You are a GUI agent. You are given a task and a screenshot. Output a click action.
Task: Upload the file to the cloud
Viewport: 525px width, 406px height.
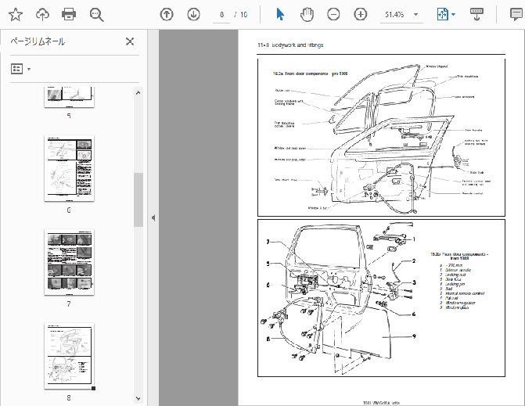coord(42,14)
